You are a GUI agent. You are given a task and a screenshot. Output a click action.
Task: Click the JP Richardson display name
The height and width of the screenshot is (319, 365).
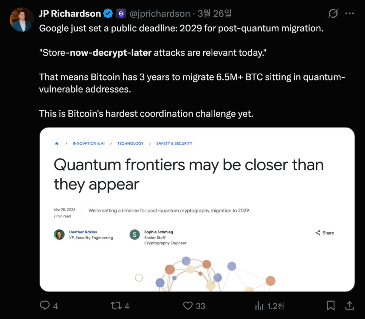coord(70,14)
